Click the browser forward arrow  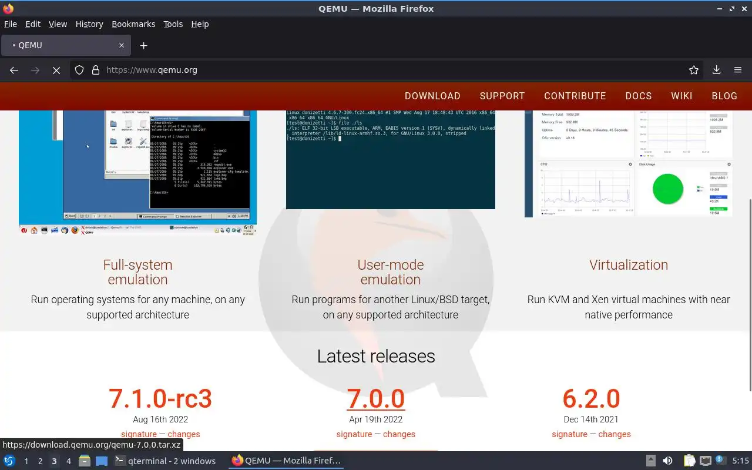(35, 70)
